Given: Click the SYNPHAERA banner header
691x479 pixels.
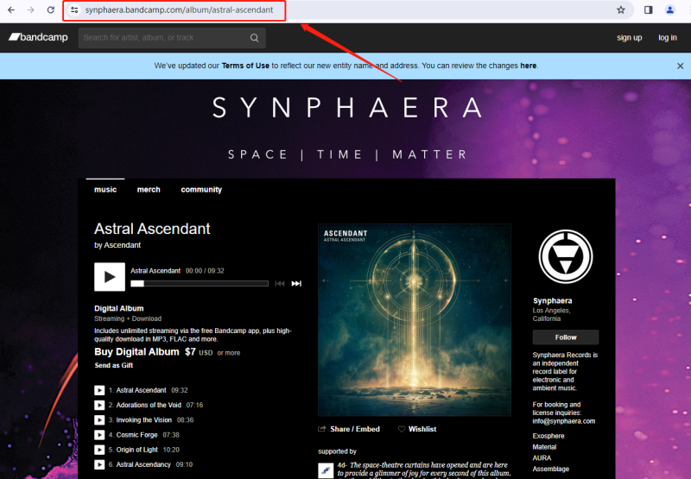Looking at the screenshot, I should click(347, 108).
